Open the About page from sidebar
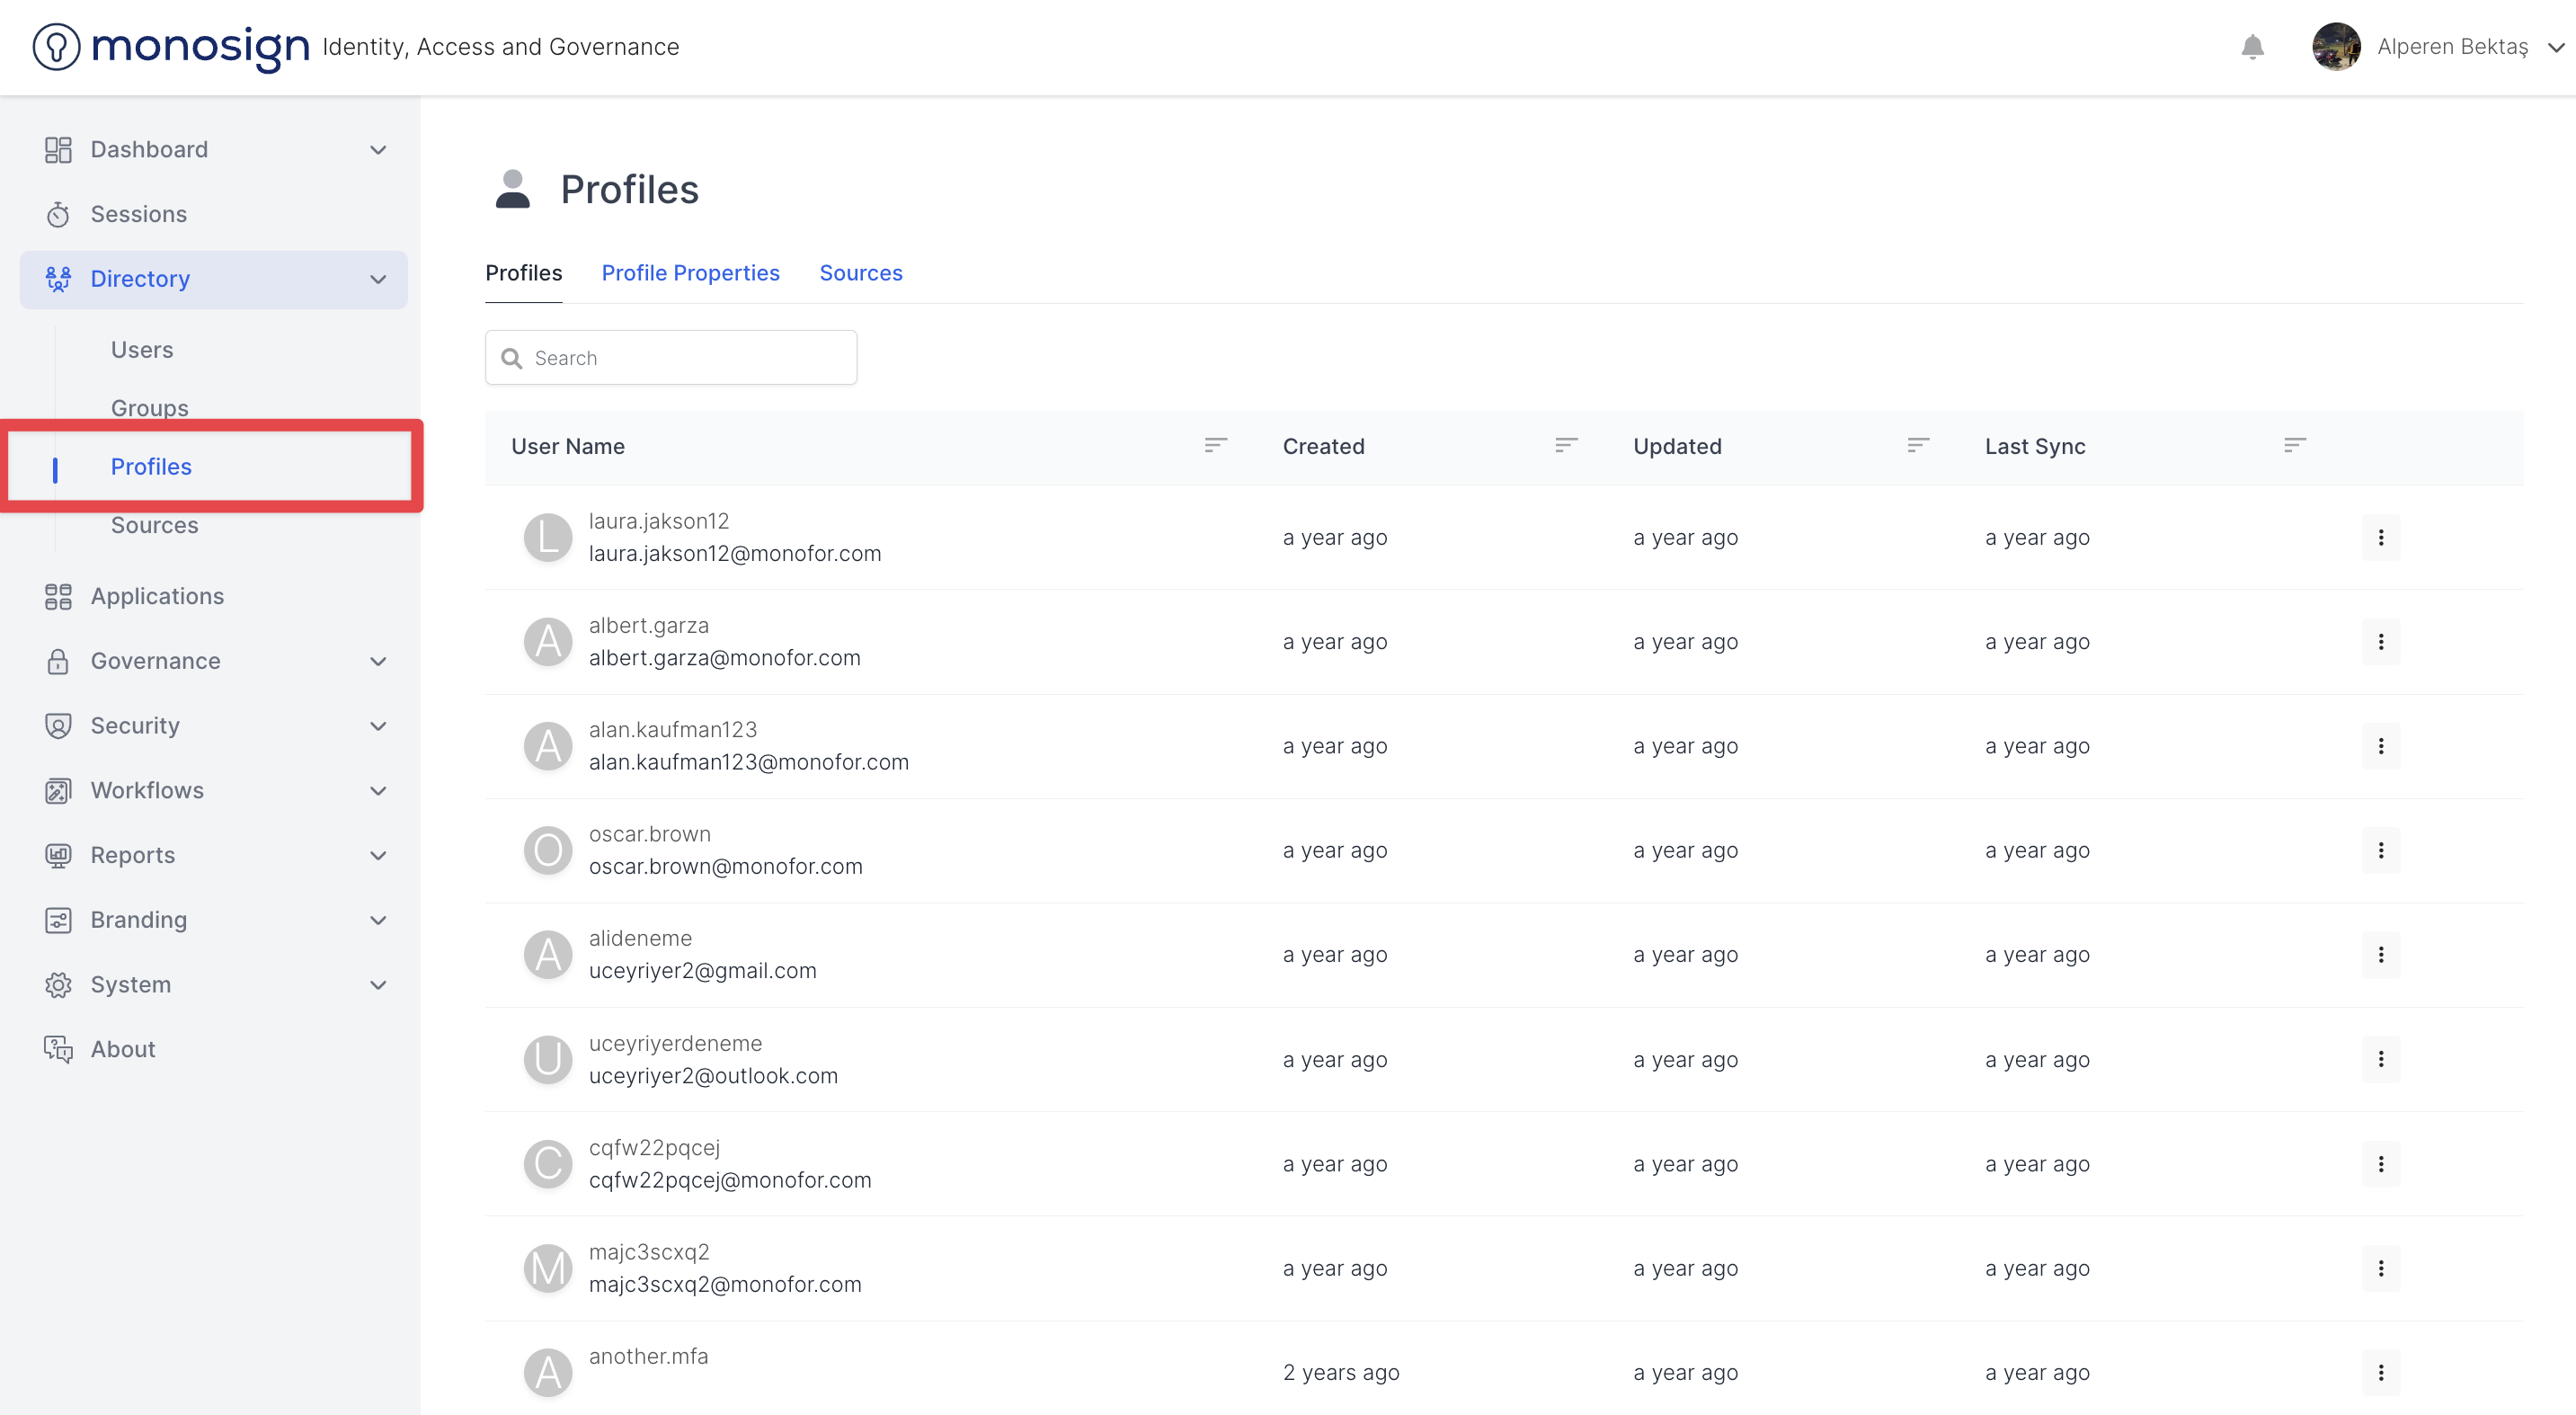This screenshot has height=1415, width=2576. click(123, 1049)
